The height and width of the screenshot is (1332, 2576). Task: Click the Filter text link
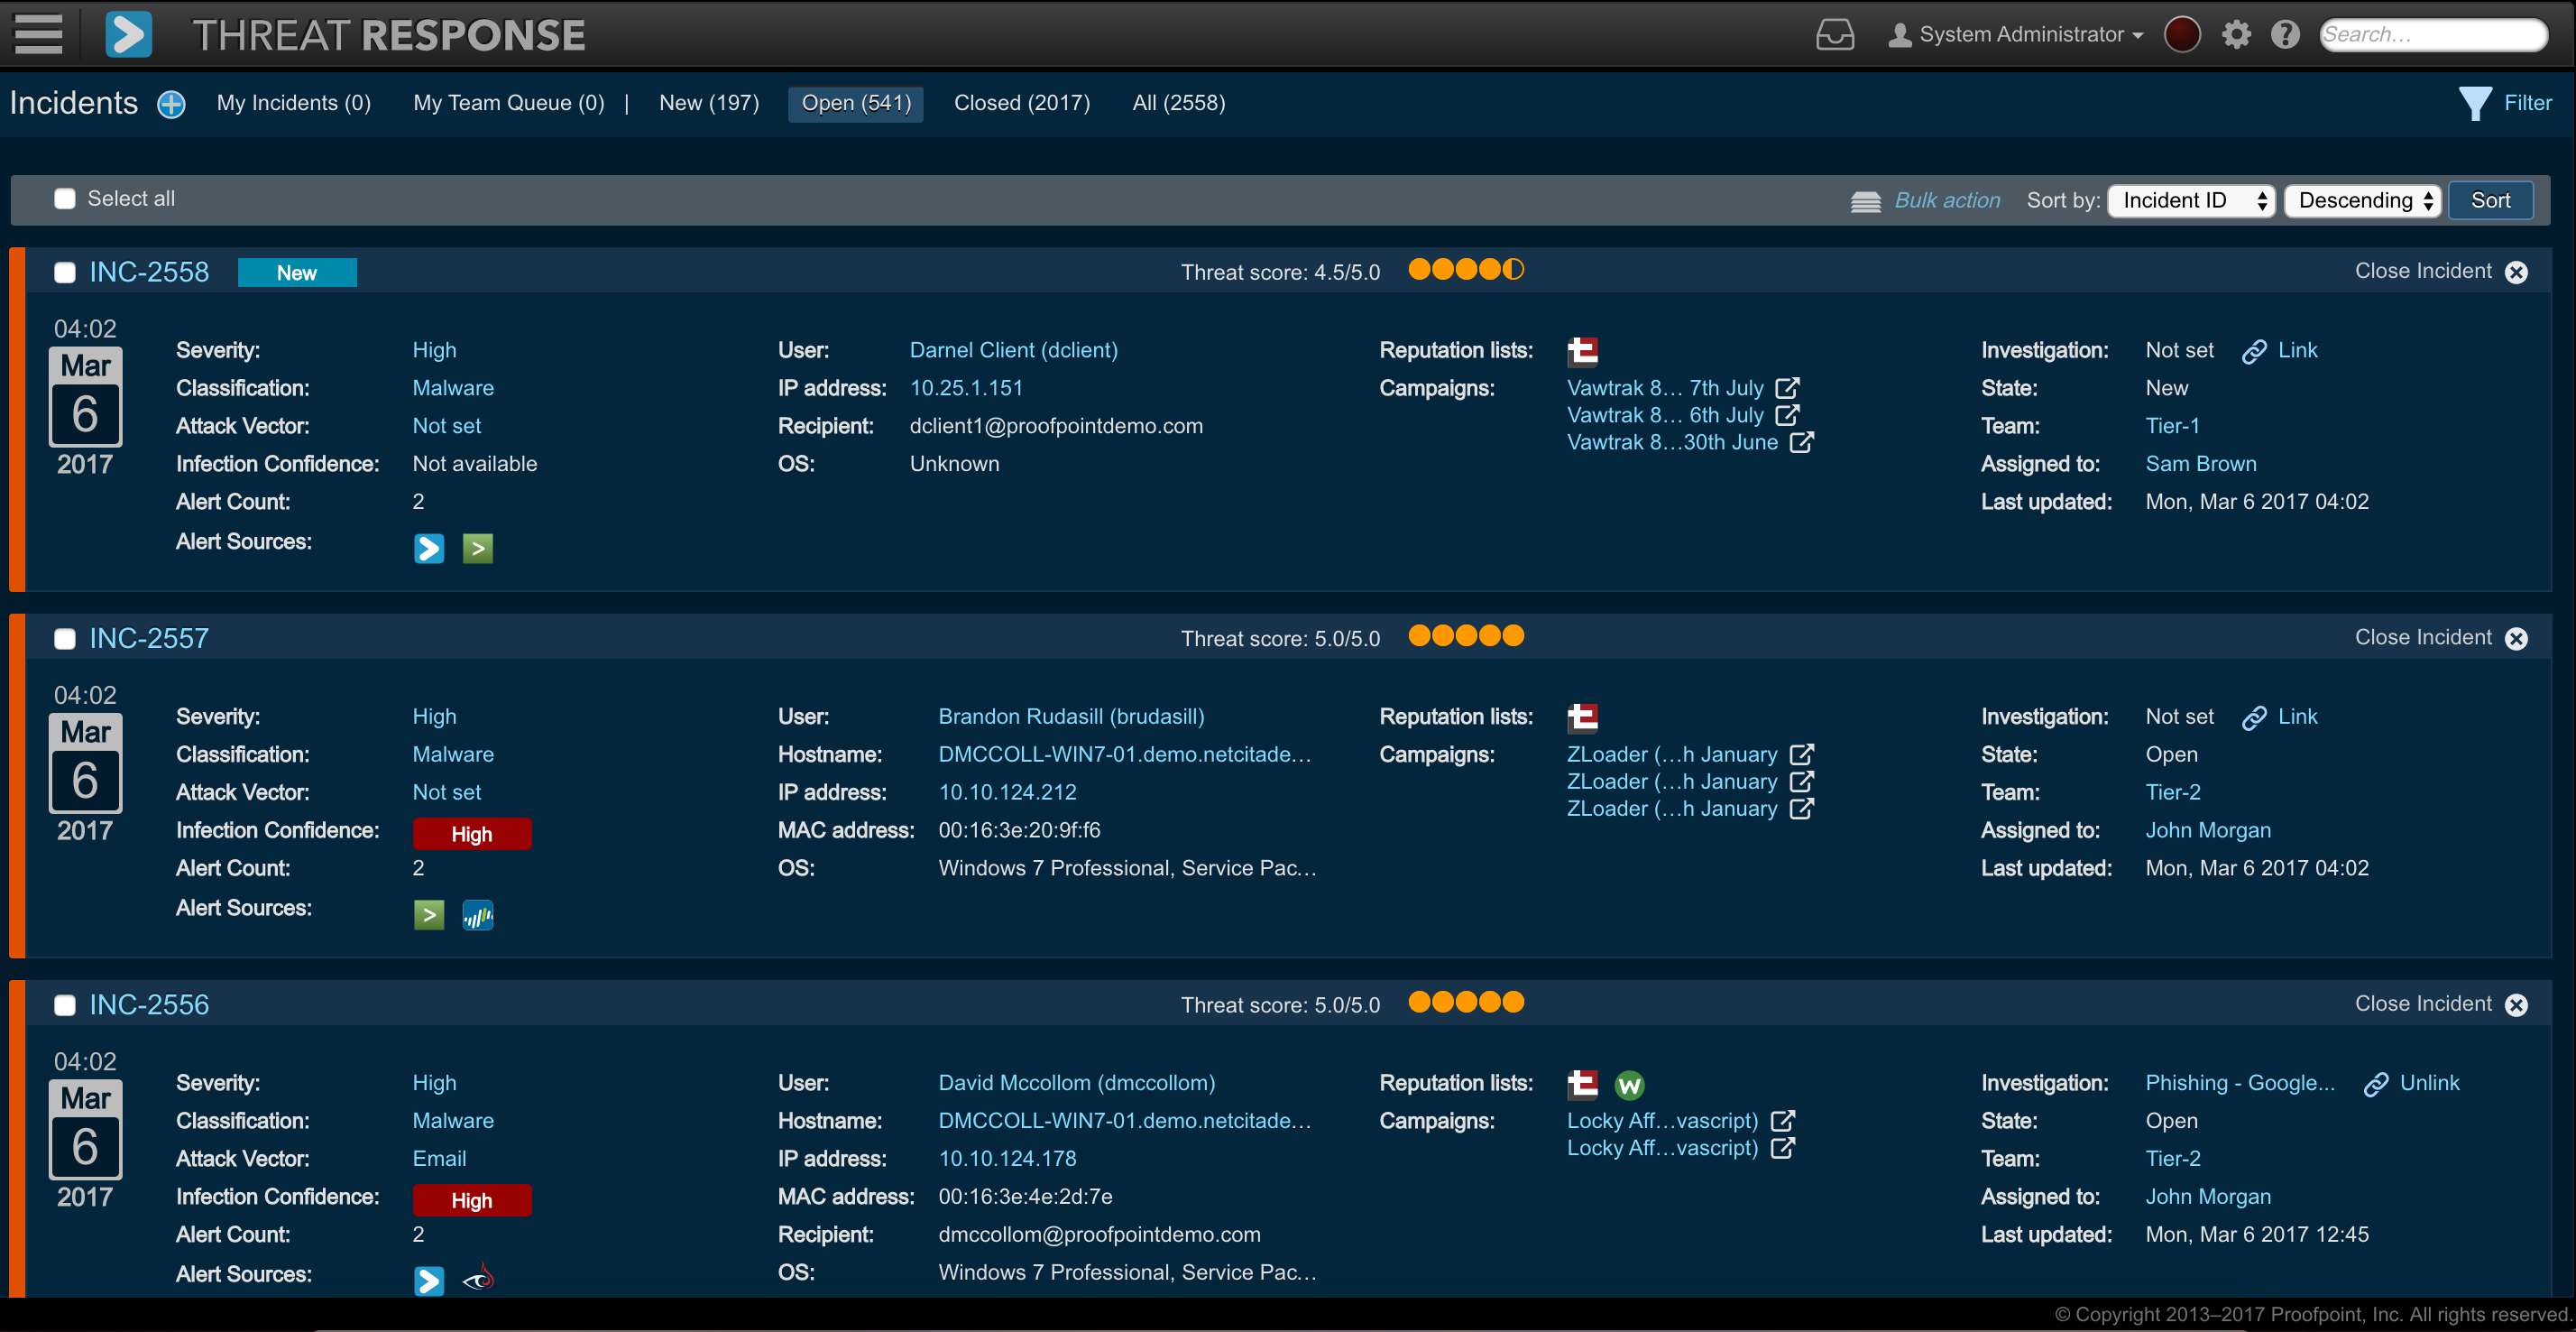(x=2527, y=103)
